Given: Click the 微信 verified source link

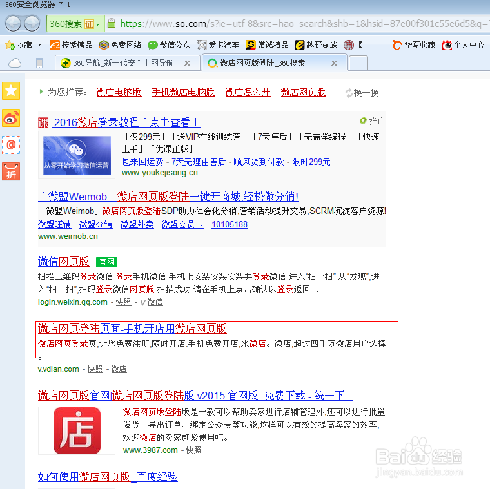Looking at the screenshot, I should tap(155, 302).
